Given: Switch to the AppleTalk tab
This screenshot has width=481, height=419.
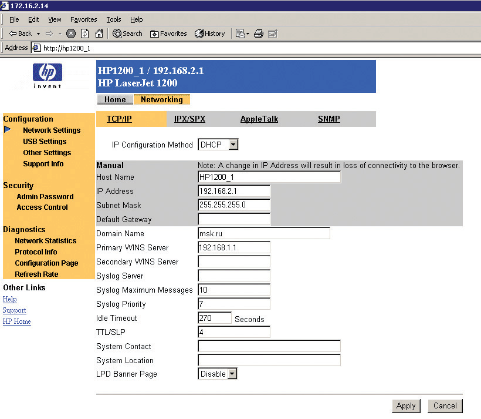Looking at the screenshot, I should (259, 119).
